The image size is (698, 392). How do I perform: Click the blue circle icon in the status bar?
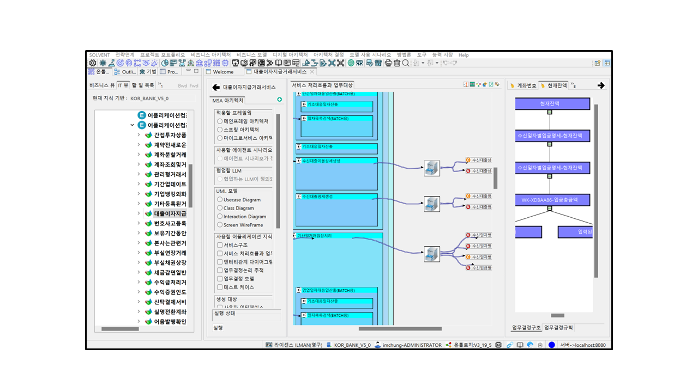click(x=551, y=345)
